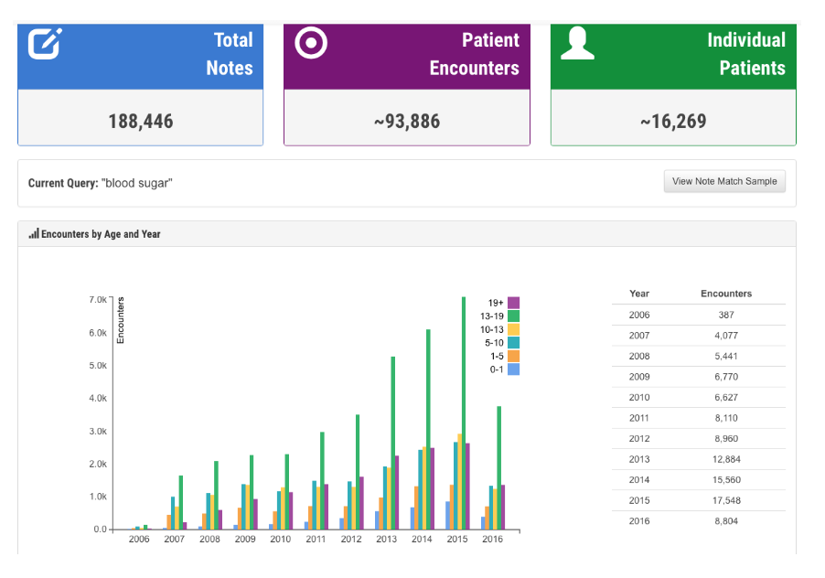Toggle the 13-19 green legend swatch
This screenshot has height=578, width=825.
(x=514, y=316)
